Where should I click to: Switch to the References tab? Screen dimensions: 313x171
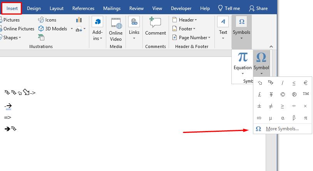click(x=83, y=8)
